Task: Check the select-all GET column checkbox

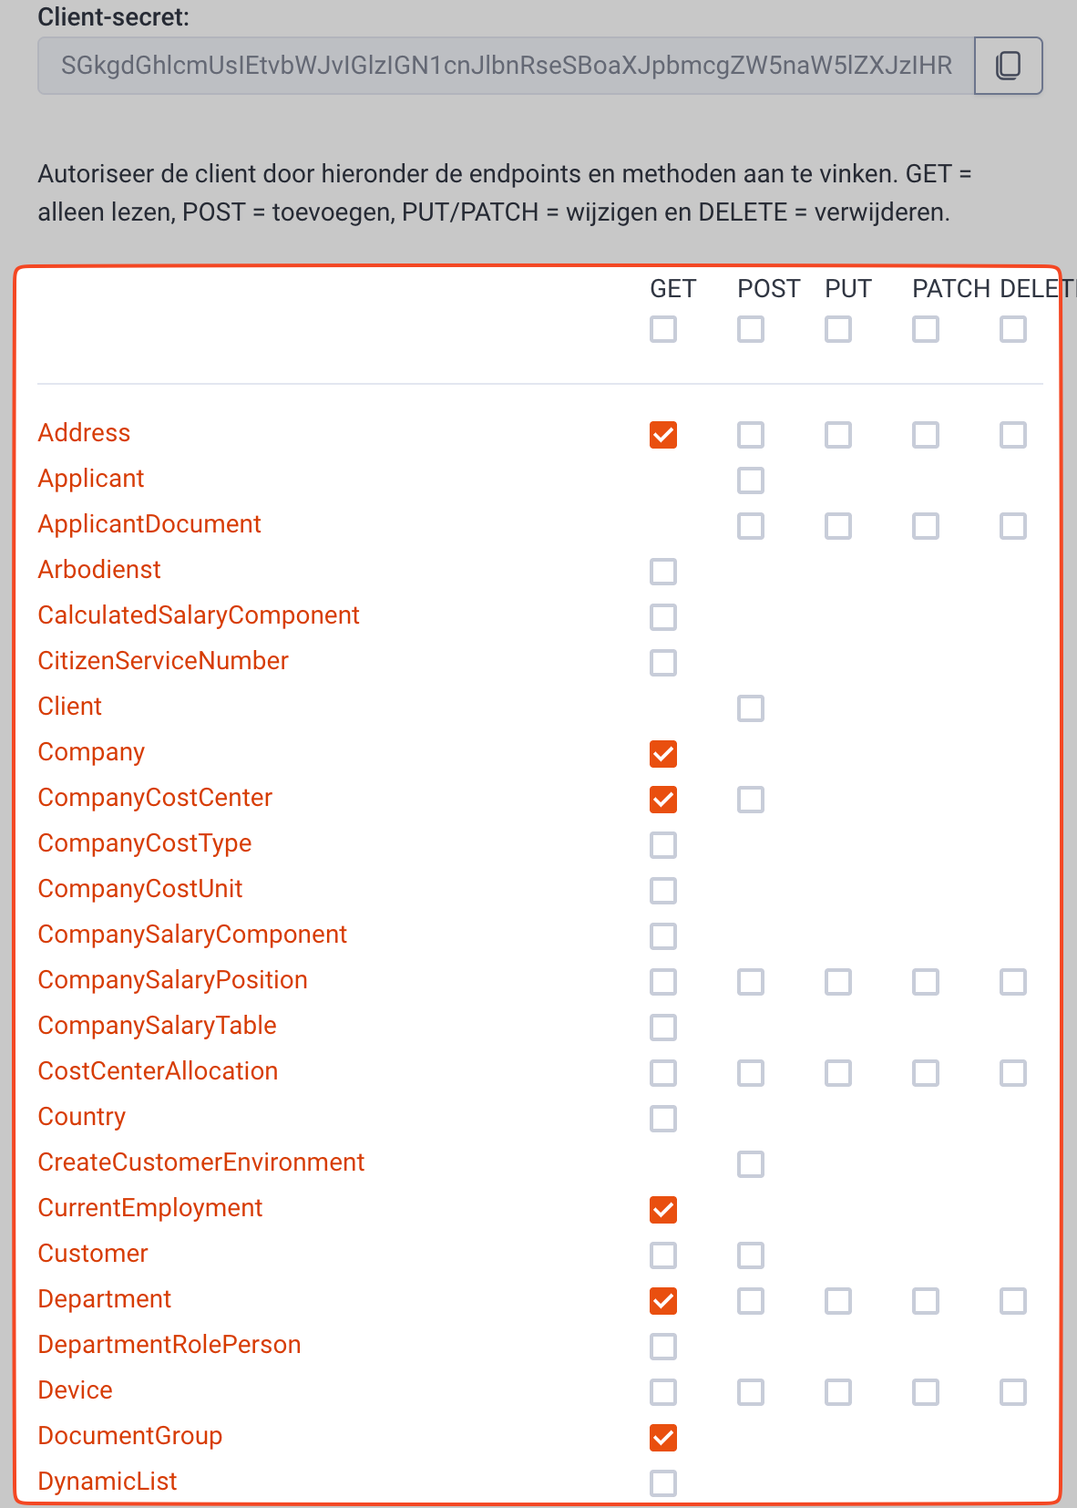Action: click(x=663, y=329)
